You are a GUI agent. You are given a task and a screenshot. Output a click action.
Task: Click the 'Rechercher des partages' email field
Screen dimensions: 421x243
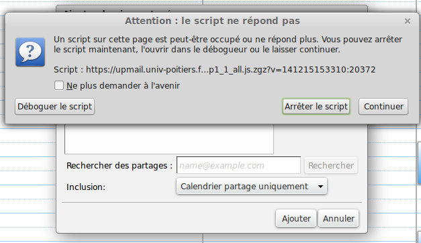(238, 165)
